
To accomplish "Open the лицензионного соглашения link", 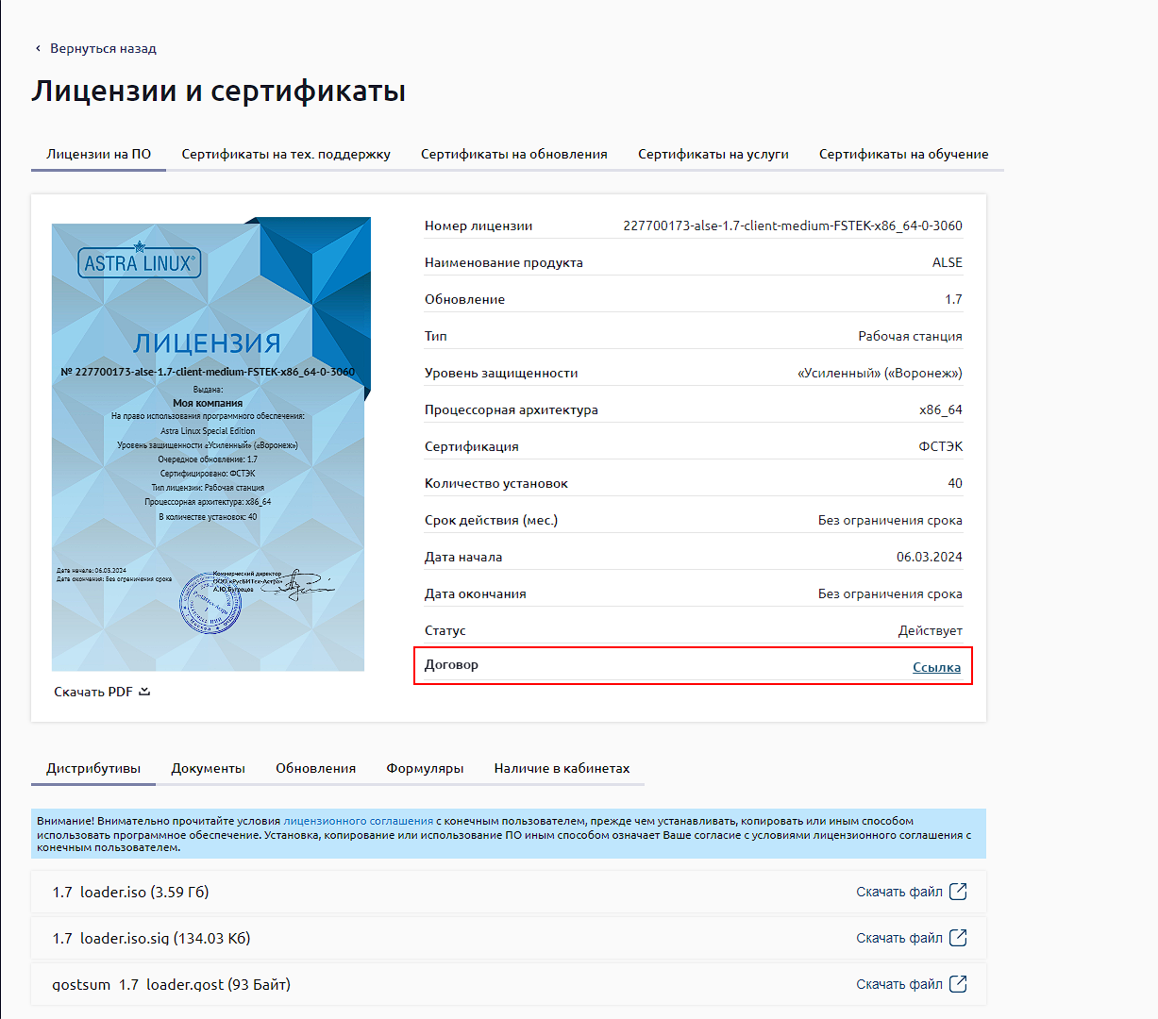I will point(358,821).
